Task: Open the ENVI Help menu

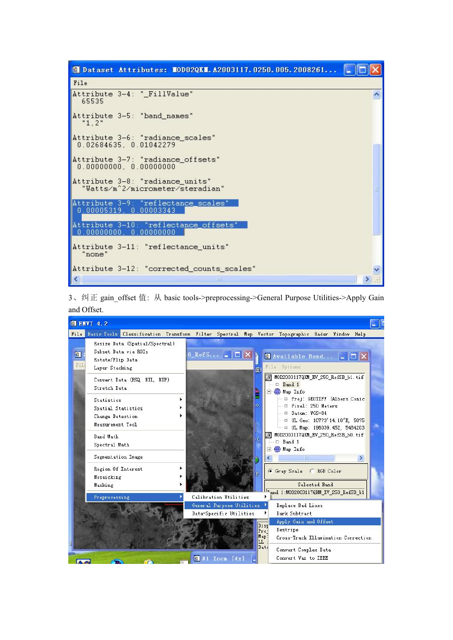Action: coord(361,334)
